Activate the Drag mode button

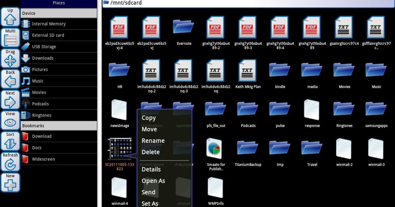click(x=10, y=58)
